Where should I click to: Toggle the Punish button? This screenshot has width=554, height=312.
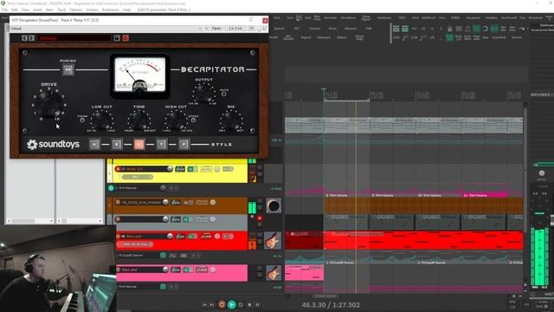[68, 69]
